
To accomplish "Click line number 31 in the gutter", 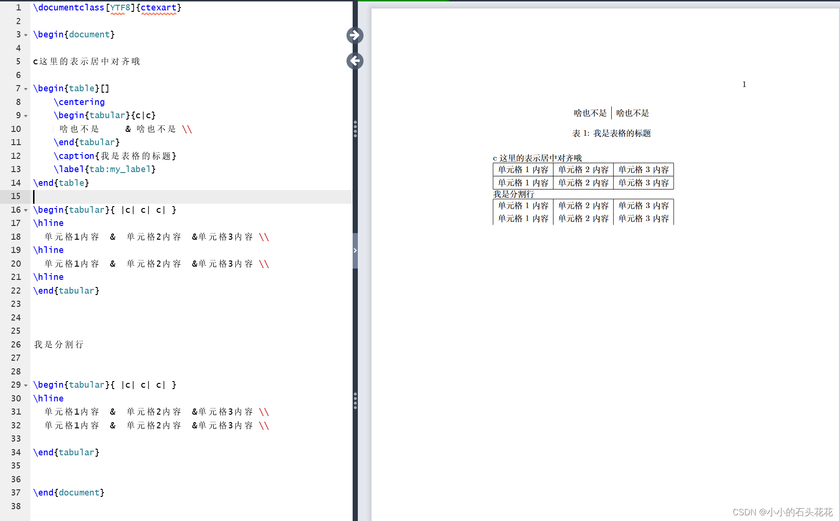I will 16,412.
